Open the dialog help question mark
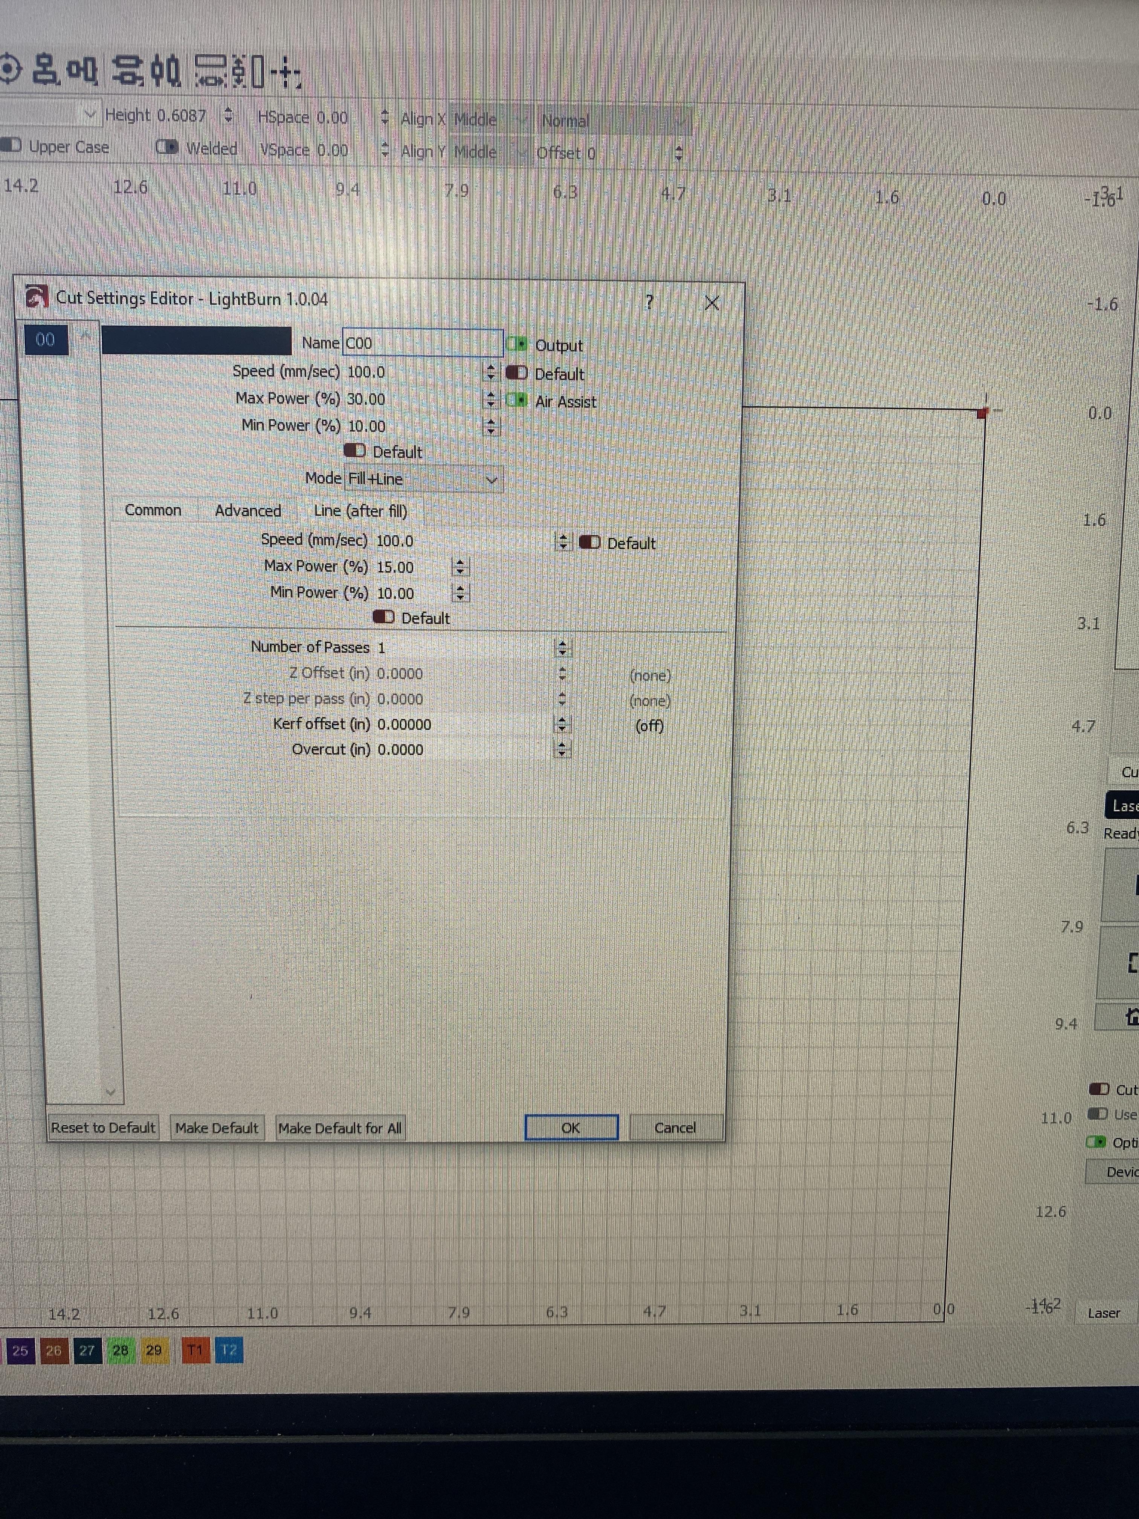This screenshot has width=1139, height=1519. click(649, 301)
